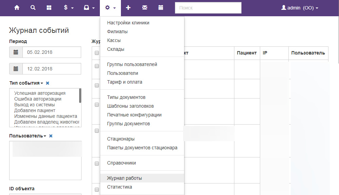Open the calendar icon in navbar
Image resolution: width=339 pixels, height=195 pixels.
pos(161,8)
